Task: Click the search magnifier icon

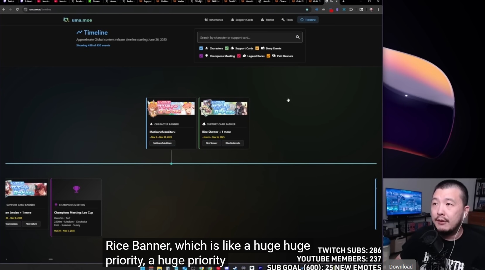Action: coord(298,37)
